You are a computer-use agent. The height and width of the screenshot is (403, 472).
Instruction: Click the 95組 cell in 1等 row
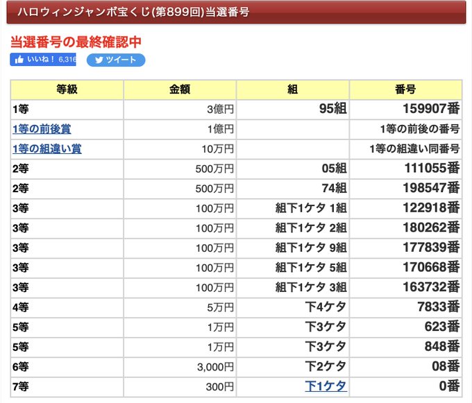(x=293, y=109)
